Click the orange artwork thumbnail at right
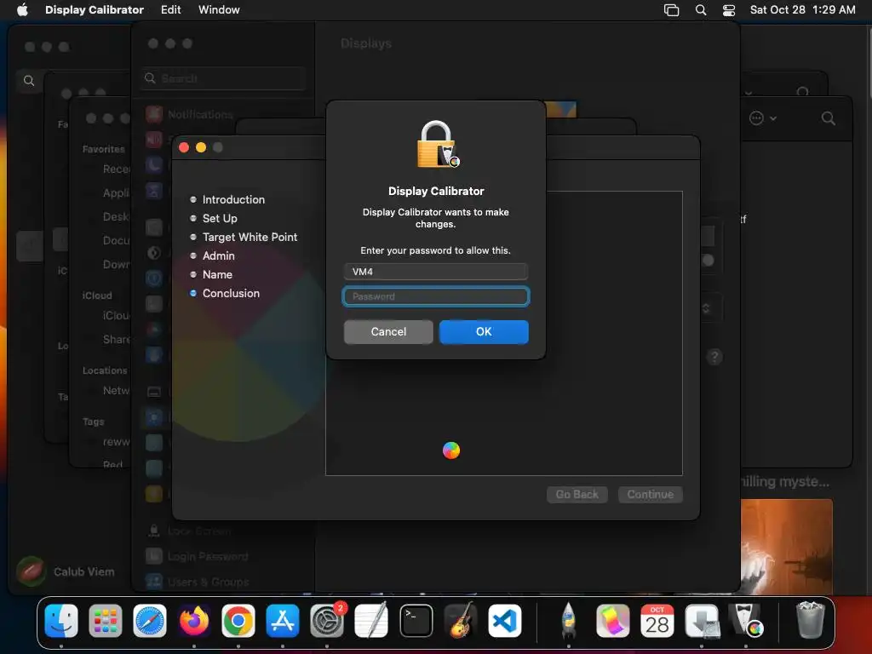The width and height of the screenshot is (872, 654). coord(786,546)
